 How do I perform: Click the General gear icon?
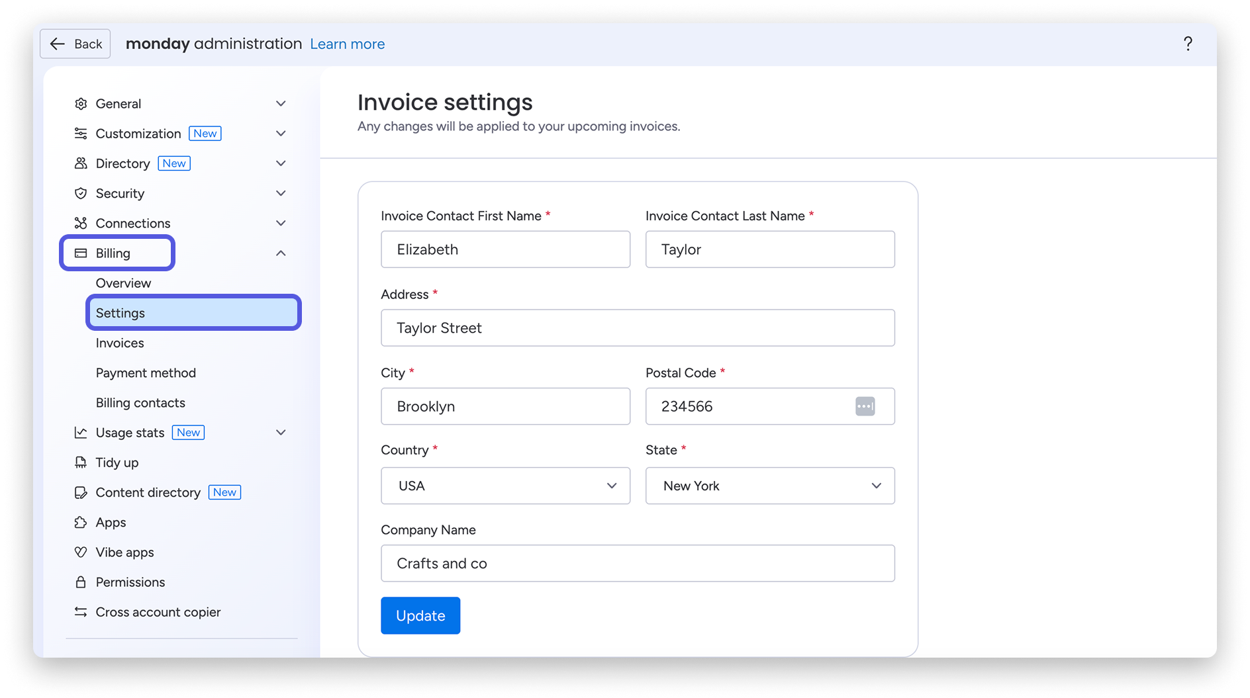(81, 104)
